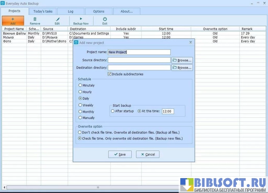Open the Options tab

coord(99,11)
